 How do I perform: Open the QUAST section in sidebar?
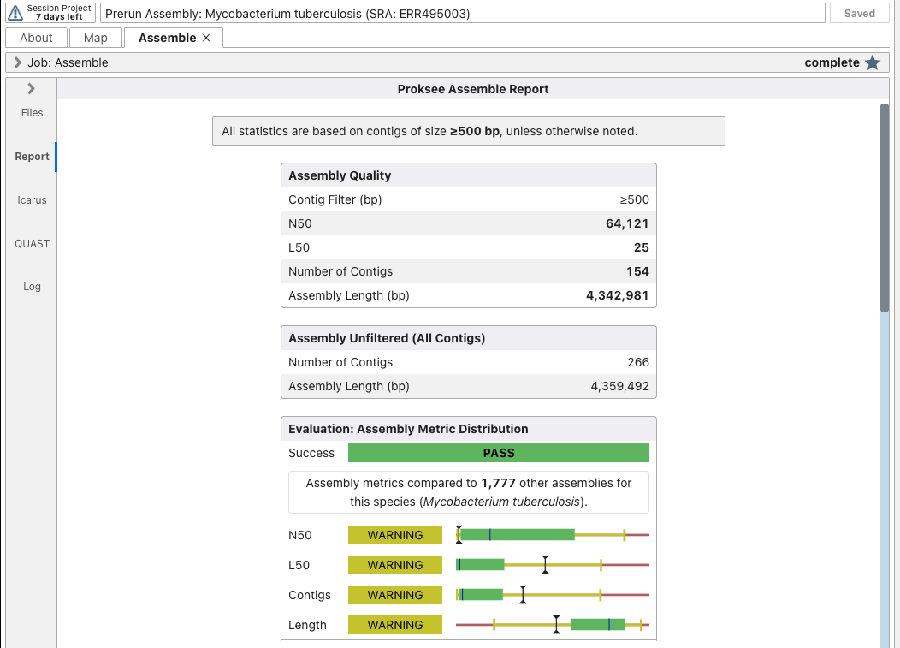(x=33, y=244)
